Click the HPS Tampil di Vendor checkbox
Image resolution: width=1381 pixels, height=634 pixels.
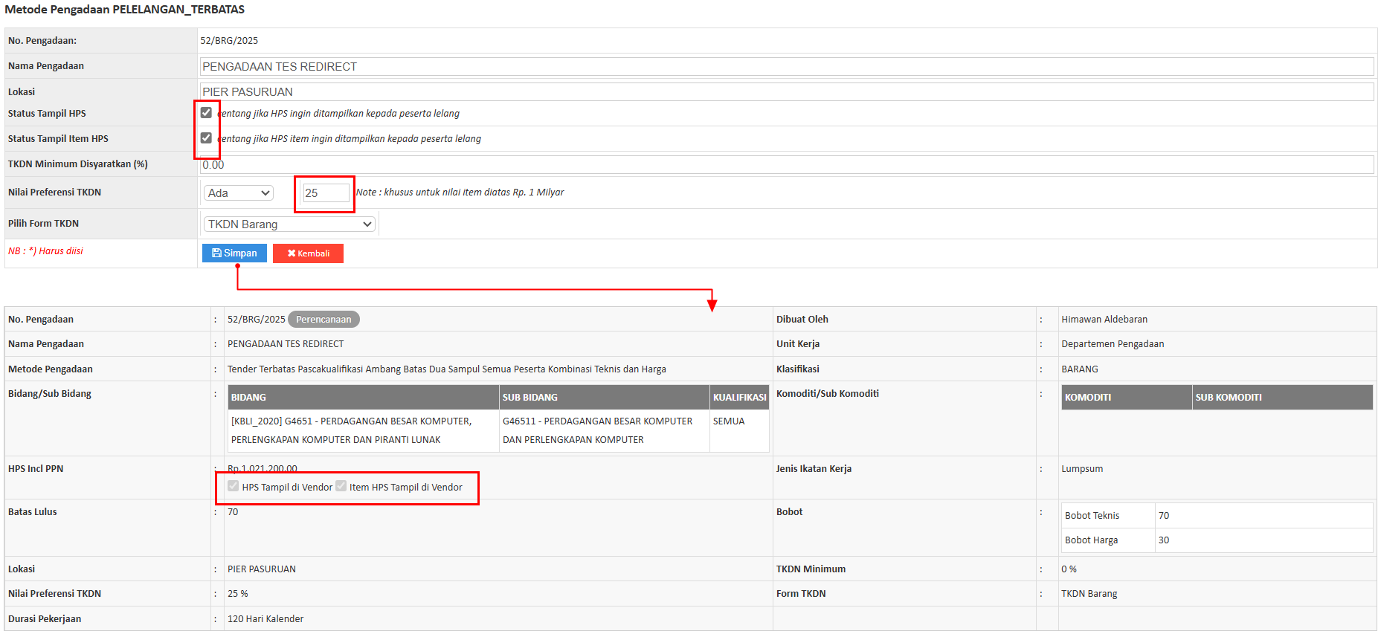point(234,486)
